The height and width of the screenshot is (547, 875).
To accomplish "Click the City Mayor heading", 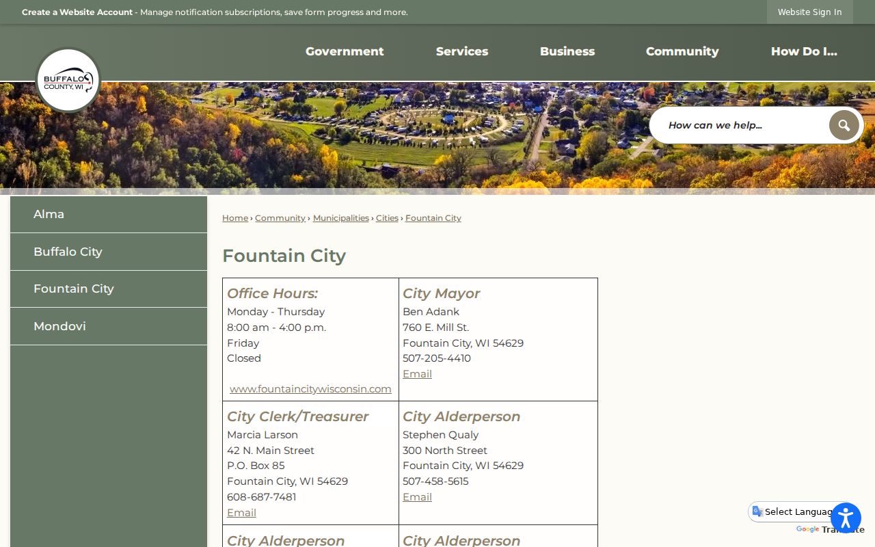I will click(441, 293).
